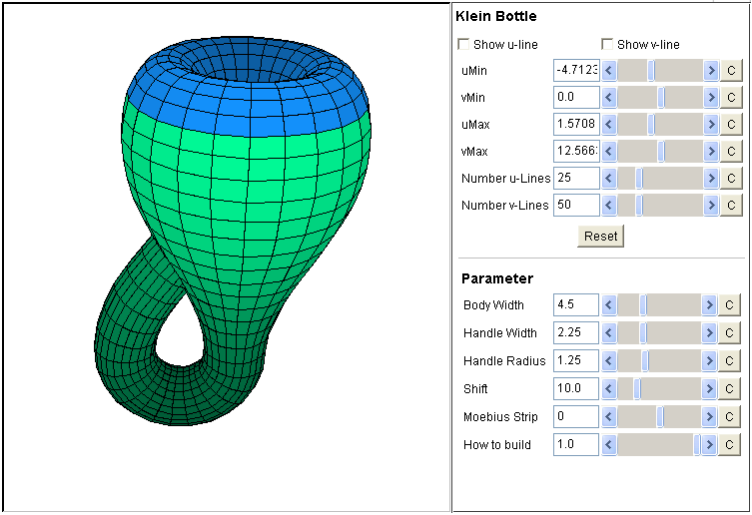Decrease Number v-Lines with left arrow
Screen dimensions: 752x515
[x=609, y=205]
